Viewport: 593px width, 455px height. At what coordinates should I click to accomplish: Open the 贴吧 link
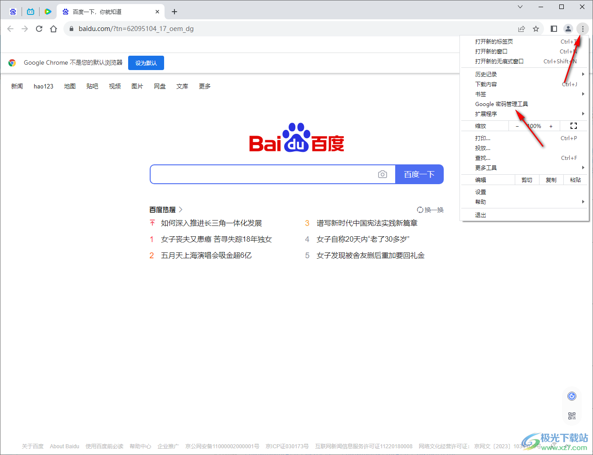tap(92, 86)
